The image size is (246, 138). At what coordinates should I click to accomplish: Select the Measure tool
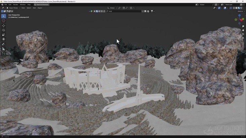tap(3, 49)
